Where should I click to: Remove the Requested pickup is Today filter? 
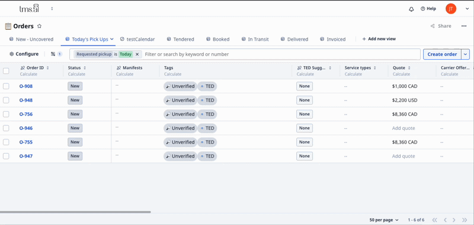[x=137, y=54]
